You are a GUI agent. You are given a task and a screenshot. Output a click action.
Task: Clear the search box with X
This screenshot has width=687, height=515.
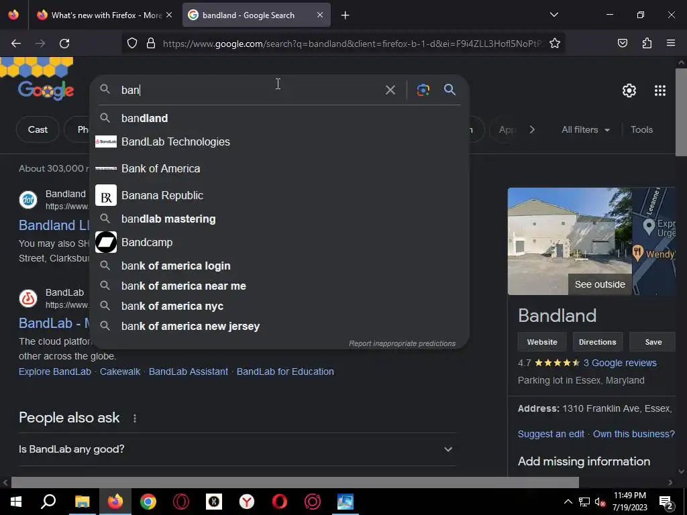point(390,91)
